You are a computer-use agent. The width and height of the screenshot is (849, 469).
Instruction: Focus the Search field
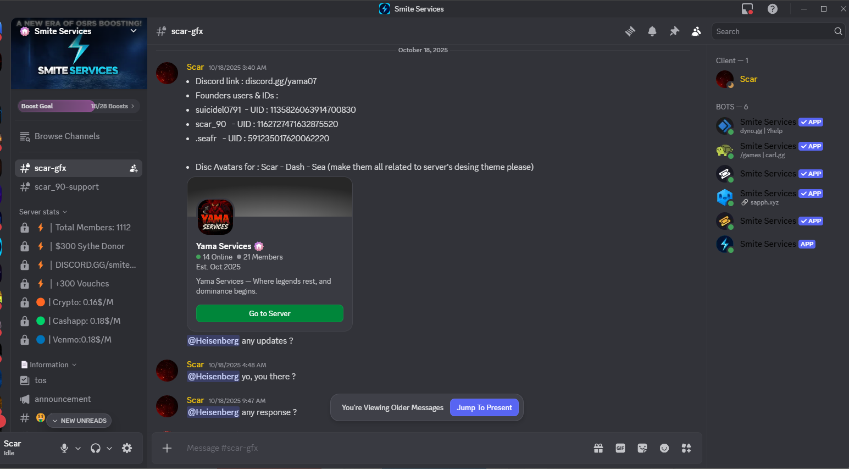[778, 31]
